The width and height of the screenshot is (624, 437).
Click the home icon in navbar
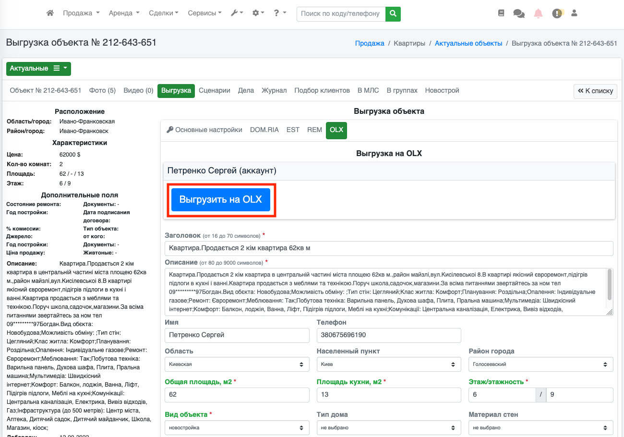coord(50,13)
